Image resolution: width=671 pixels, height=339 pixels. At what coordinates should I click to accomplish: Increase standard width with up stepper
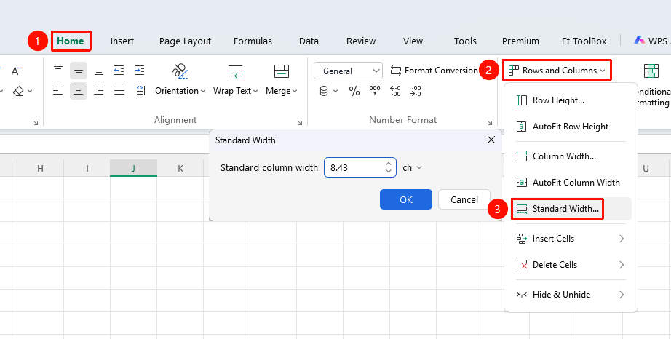click(x=388, y=164)
